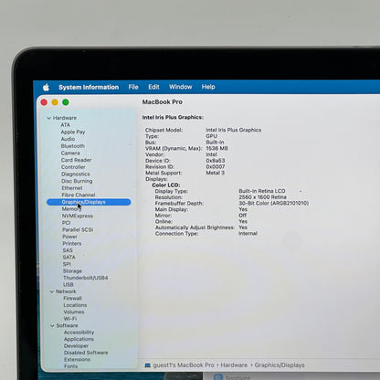Select Applications under Software
This screenshot has height=380, width=380.
click(x=79, y=339)
